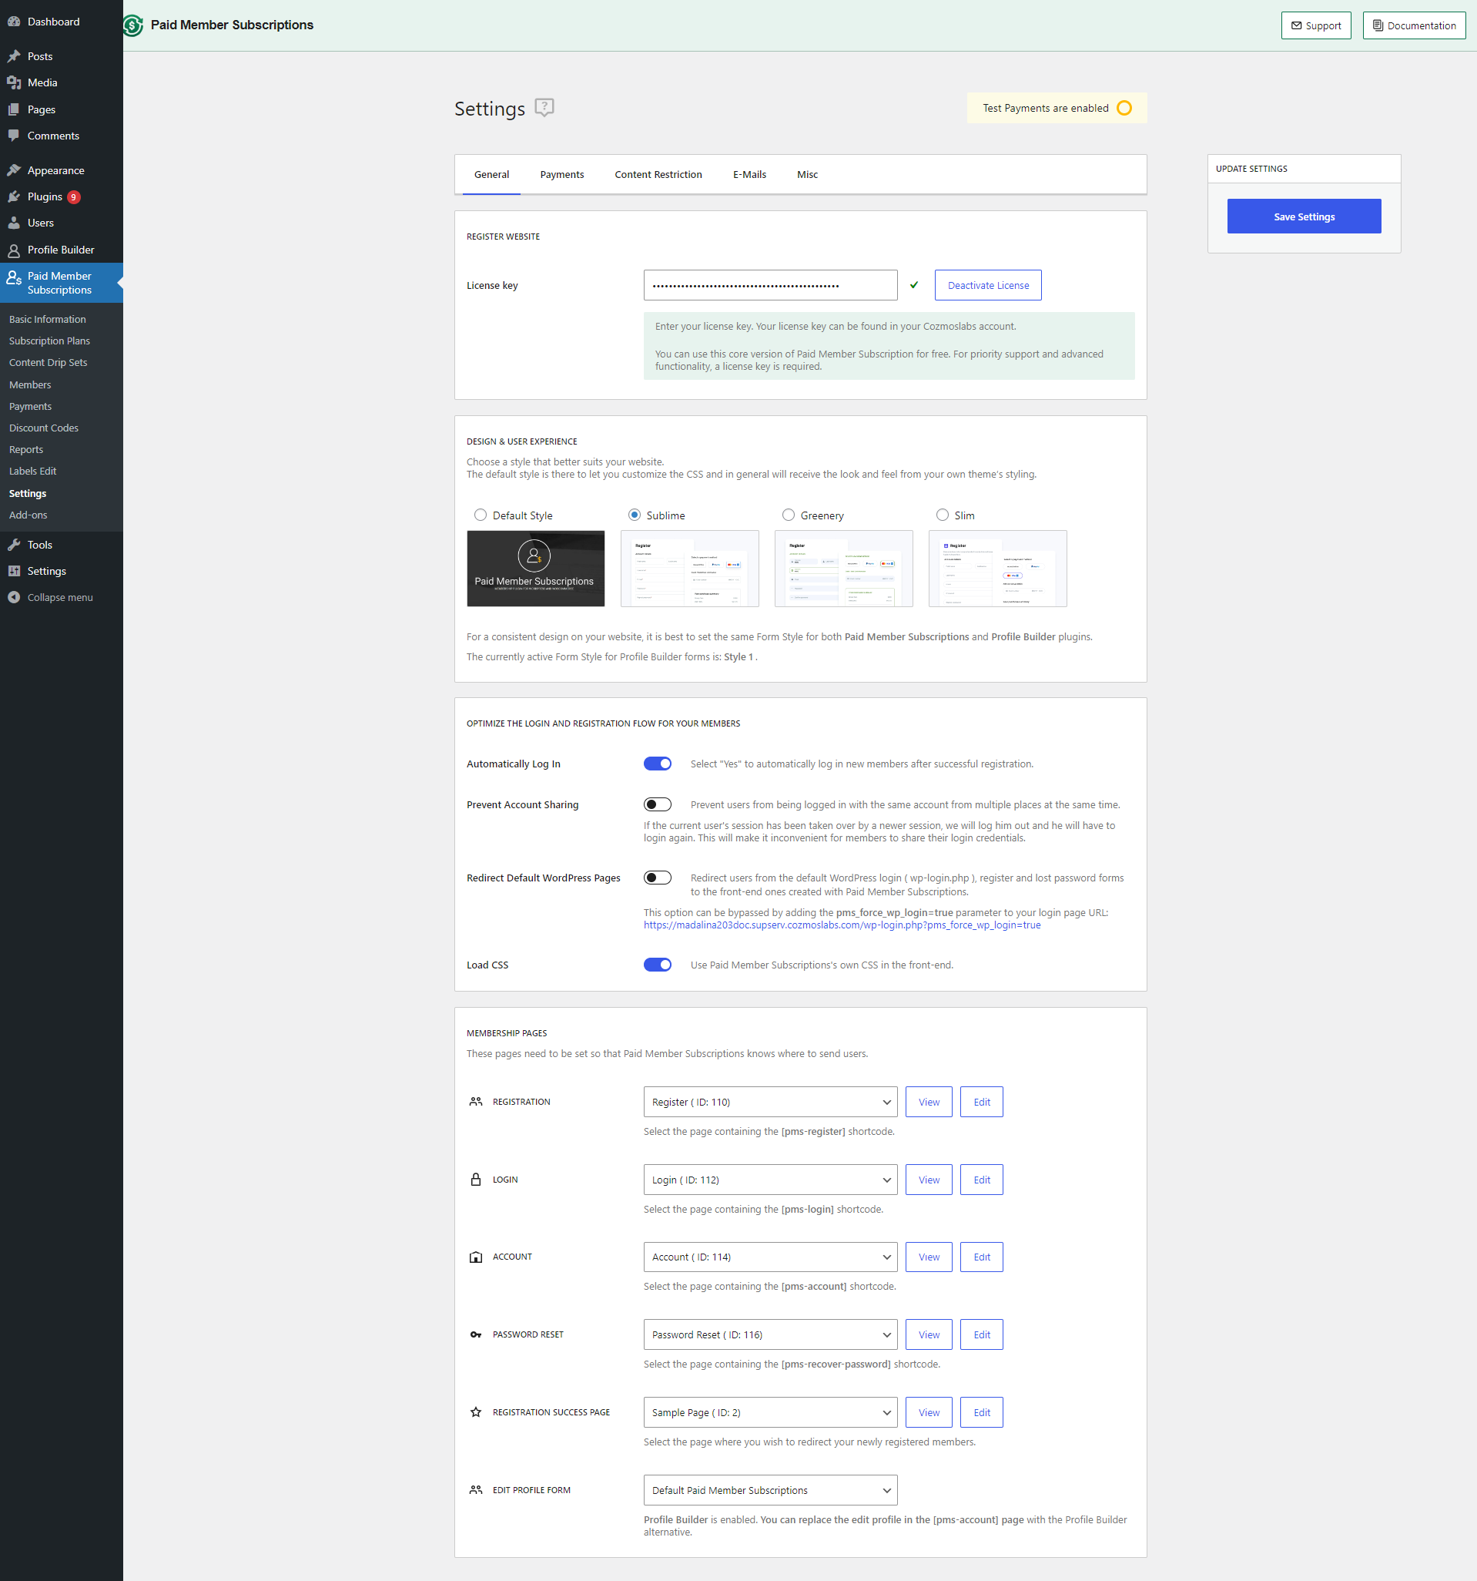Click the help icon beside Settings title

[544, 107]
